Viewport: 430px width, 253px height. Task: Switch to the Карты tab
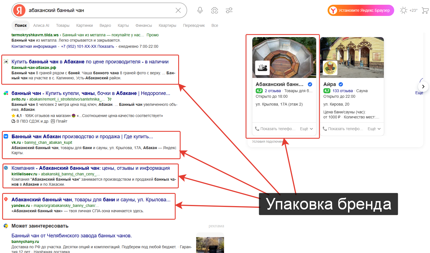click(x=123, y=25)
